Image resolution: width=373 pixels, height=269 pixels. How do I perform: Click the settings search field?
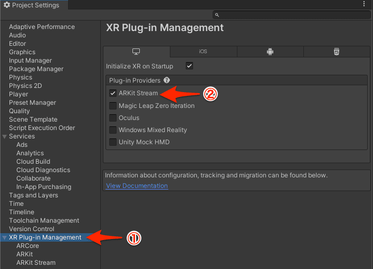click(291, 15)
